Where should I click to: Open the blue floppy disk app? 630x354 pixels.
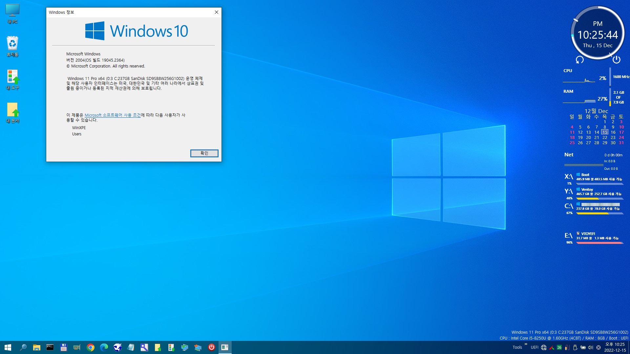(x=63, y=347)
